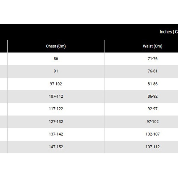The width and height of the screenshot is (178, 178).
Task: Select waist measurement 76-81
Action: coord(152,71)
